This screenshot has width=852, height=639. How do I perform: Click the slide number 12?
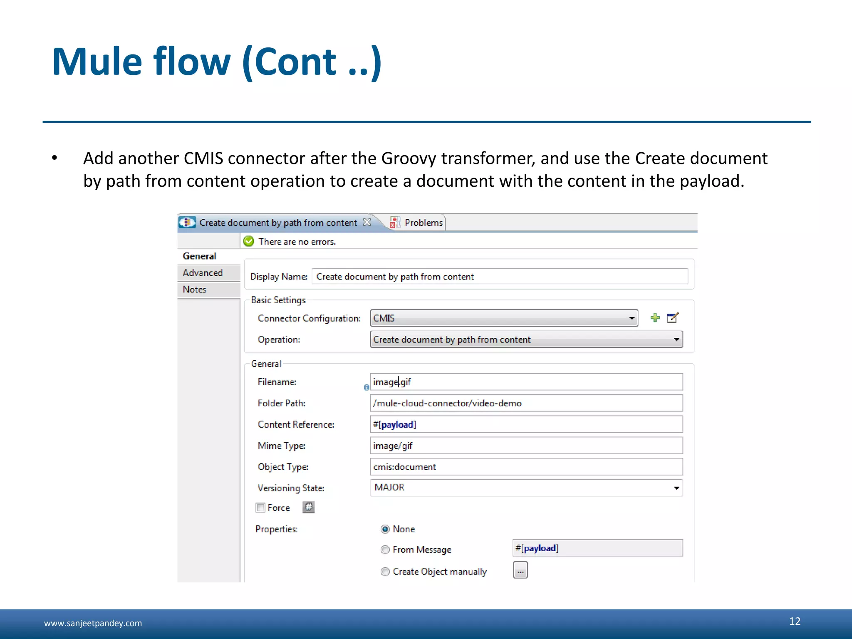(x=795, y=621)
